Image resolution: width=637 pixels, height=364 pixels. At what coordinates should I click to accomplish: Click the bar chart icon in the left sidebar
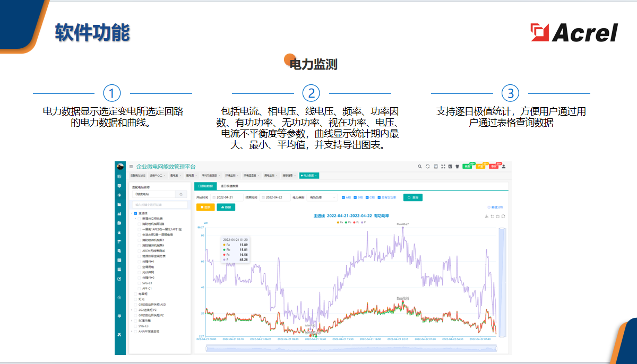(119, 214)
